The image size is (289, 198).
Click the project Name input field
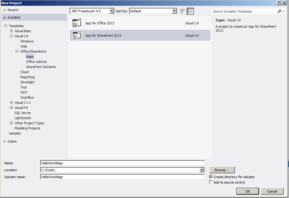122,163
